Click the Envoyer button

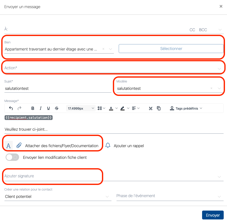(213, 215)
